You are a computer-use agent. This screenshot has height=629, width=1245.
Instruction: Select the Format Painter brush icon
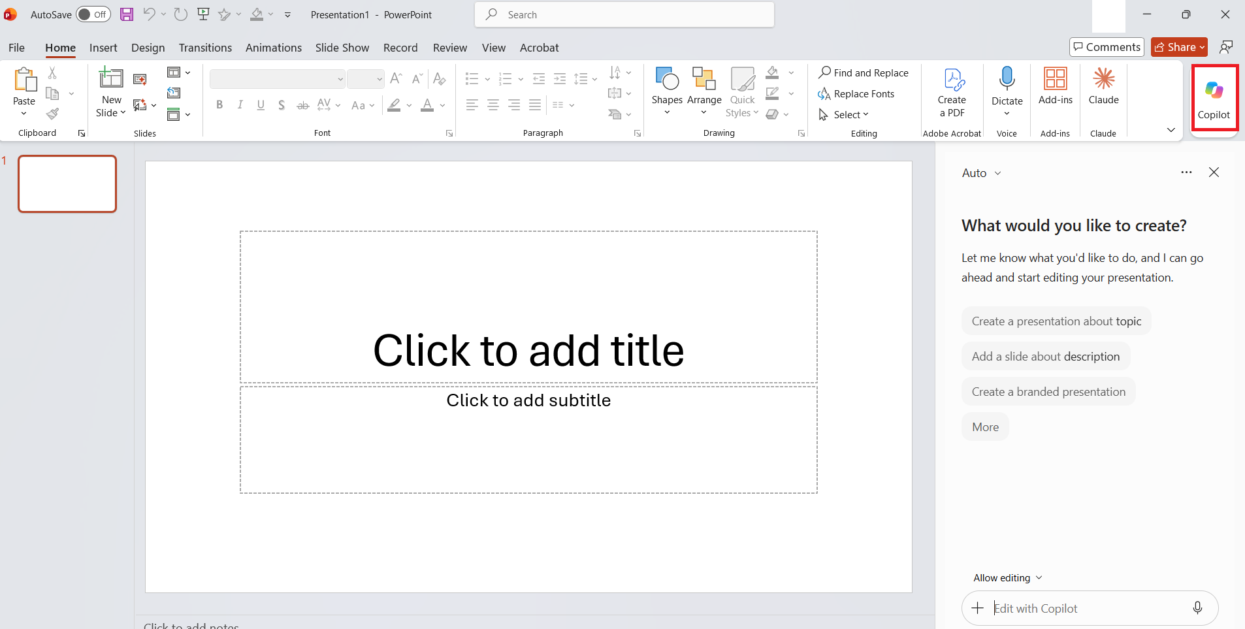53,114
